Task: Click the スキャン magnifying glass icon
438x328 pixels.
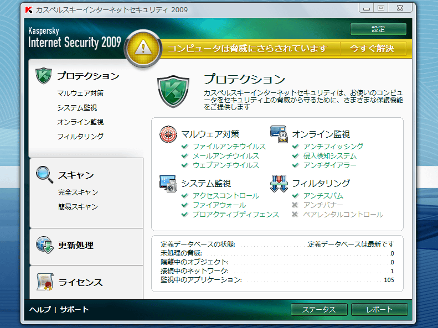Action: [44, 175]
